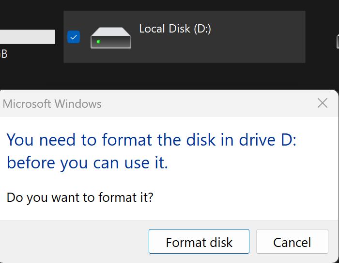This screenshot has width=339, height=263.
Task: Click the 'Do you want to format it?' text
Action: coord(80,197)
